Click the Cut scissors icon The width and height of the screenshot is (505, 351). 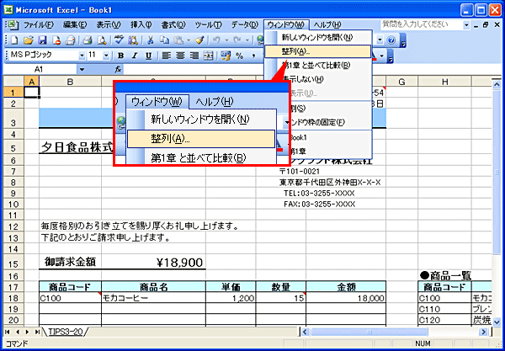coord(151,40)
